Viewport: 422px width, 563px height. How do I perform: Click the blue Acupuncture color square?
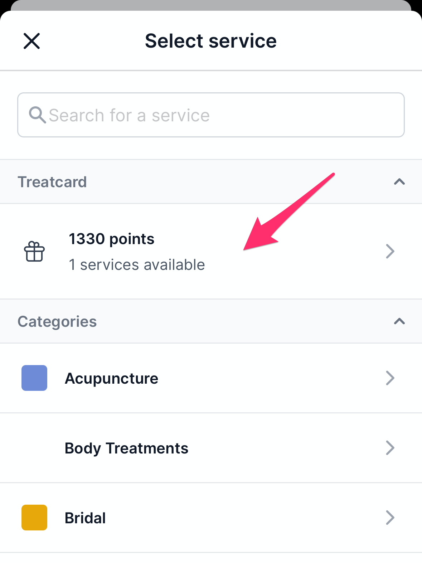[x=34, y=378]
